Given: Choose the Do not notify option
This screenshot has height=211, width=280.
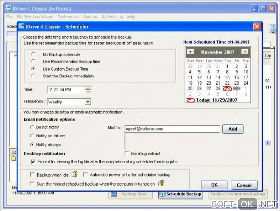Looking at the screenshot, I should (32, 127).
